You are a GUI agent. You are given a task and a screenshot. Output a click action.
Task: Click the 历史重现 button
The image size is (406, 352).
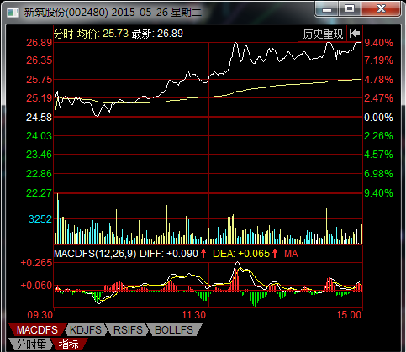click(323, 34)
